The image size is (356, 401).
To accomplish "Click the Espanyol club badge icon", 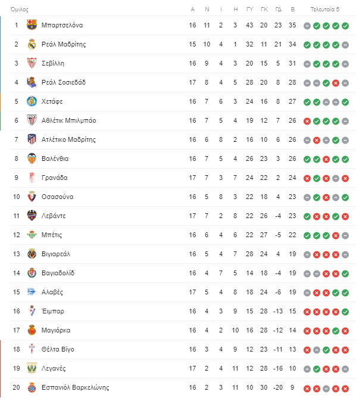I will [32, 387].
